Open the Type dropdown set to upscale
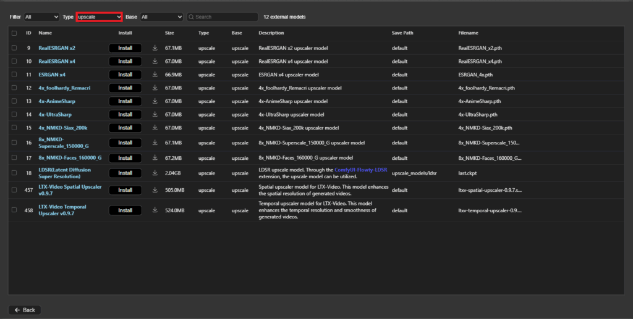 click(100, 17)
